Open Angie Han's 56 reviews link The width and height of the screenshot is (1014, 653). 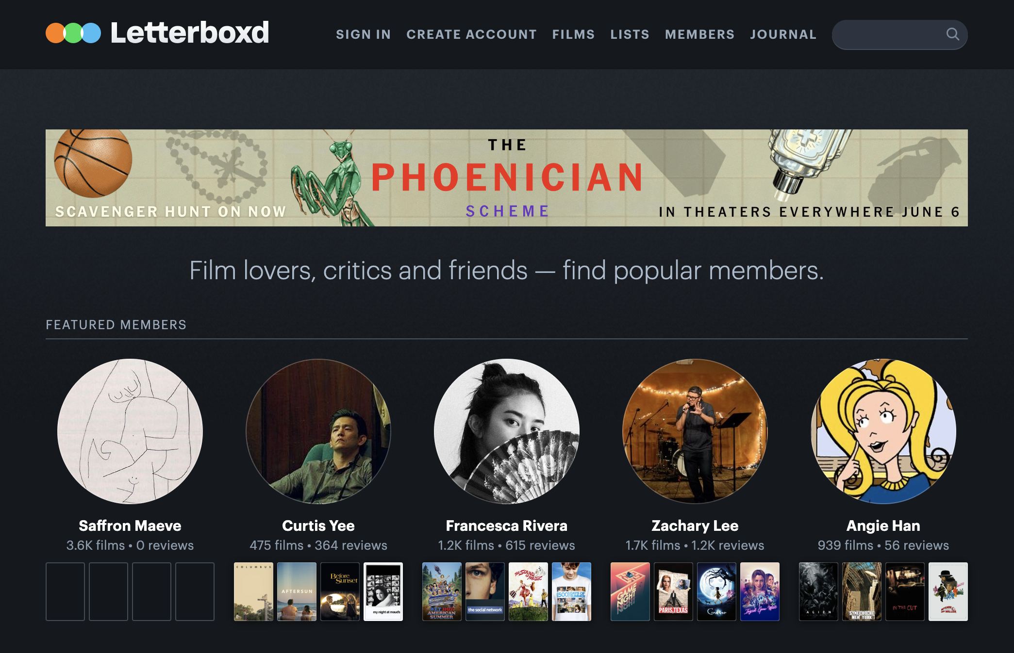(x=916, y=545)
